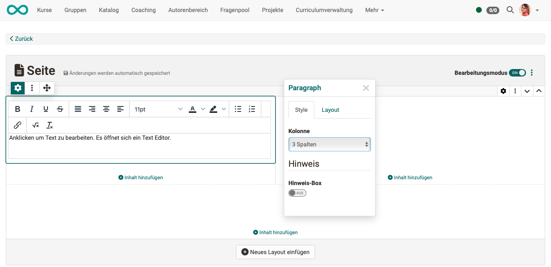The height and width of the screenshot is (267, 551).
Task: Toggle bold text formatting
Action: click(18, 109)
